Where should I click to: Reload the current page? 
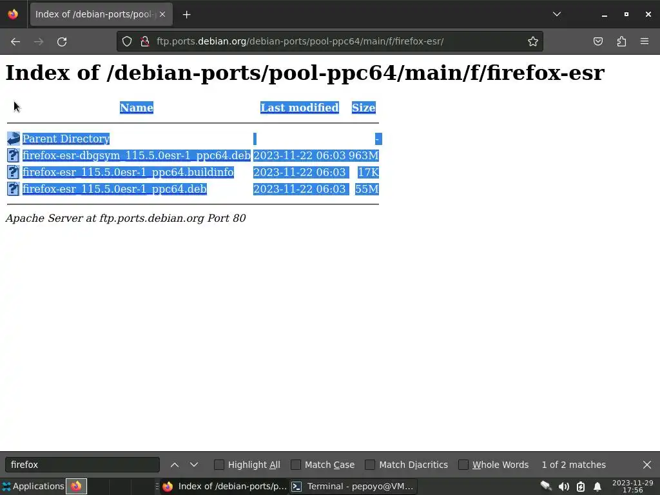[x=62, y=42]
